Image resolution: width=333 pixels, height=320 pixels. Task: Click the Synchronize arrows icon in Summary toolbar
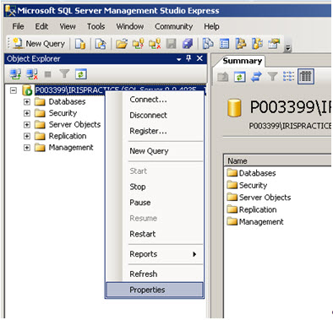pyautogui.click(x=256, y=77)
